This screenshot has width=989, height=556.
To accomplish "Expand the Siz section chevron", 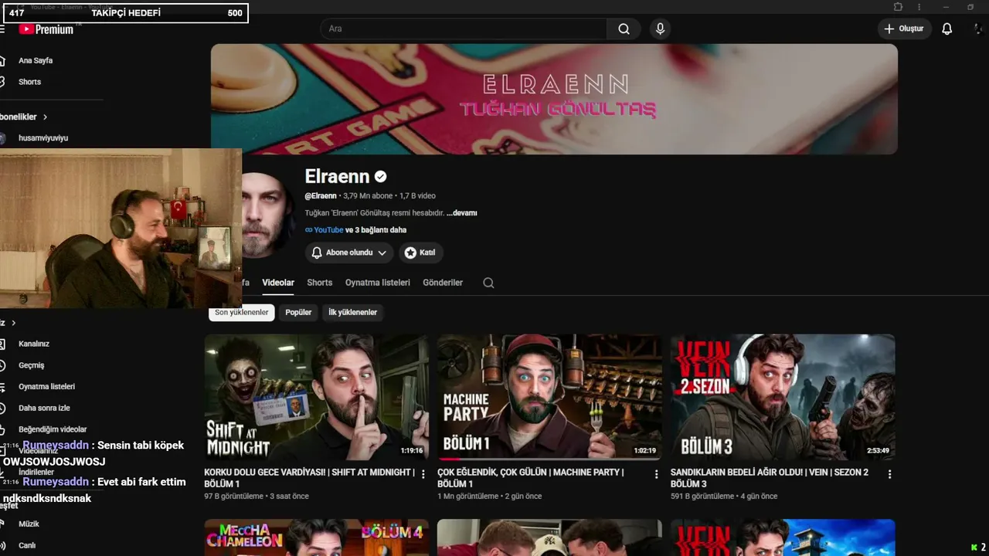I will [x=13, y=323].
